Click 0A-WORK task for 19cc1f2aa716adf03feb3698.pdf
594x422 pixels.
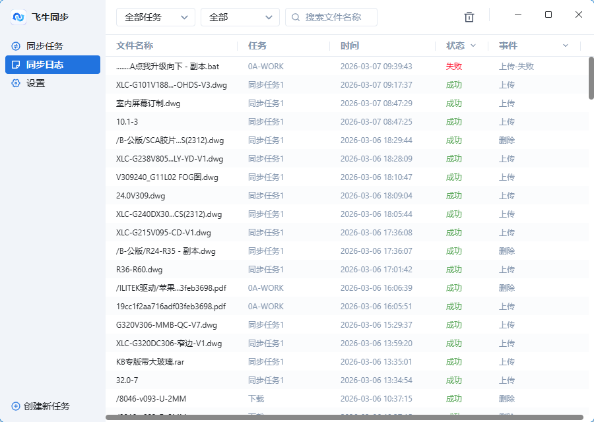point(265,307)
